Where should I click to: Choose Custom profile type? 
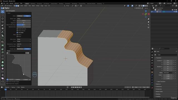pos(27,49)
